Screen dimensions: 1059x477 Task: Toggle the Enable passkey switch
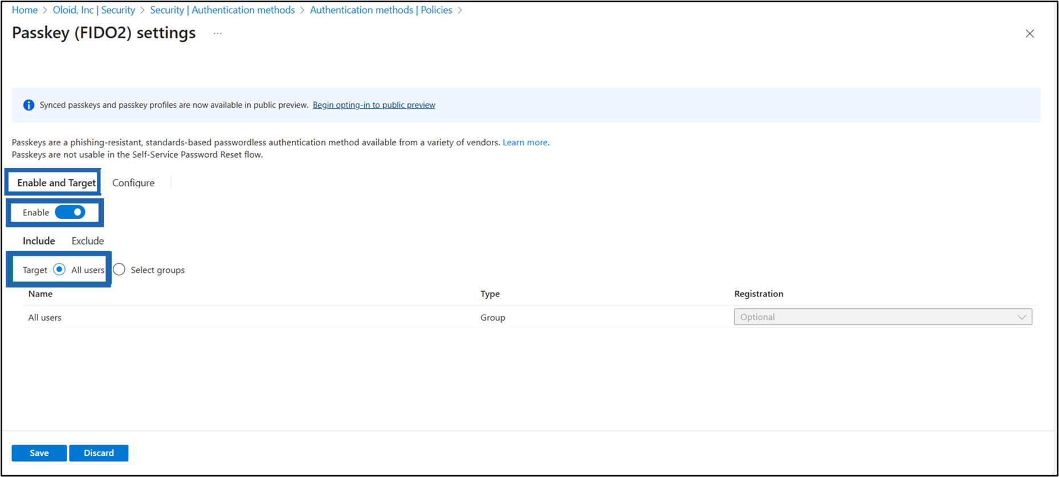70,213
